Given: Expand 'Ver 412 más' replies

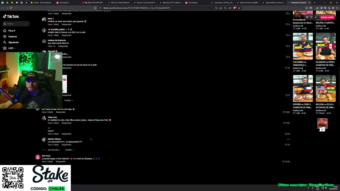Looking at the screenshot, I should 54,150.
